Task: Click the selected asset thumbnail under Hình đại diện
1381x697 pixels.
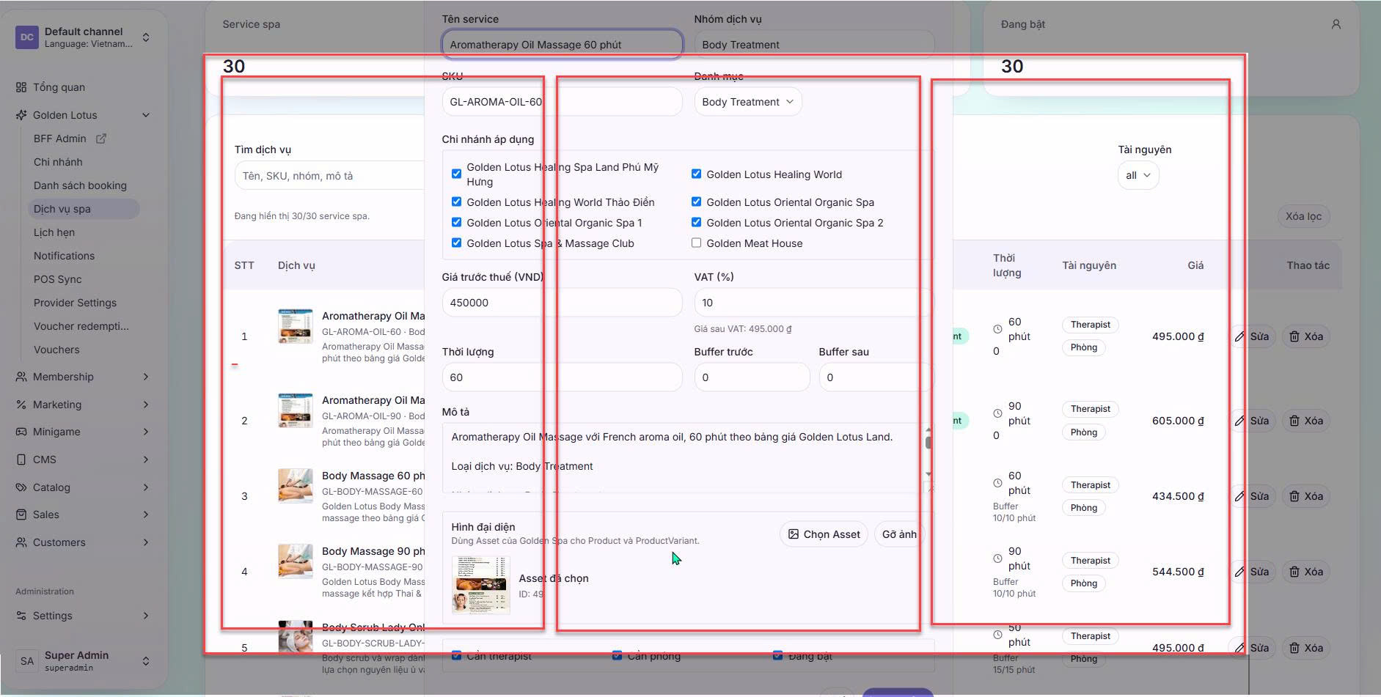Action: [481, 584]
